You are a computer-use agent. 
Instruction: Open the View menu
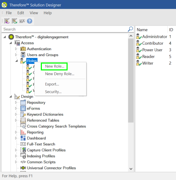[34, 13]
